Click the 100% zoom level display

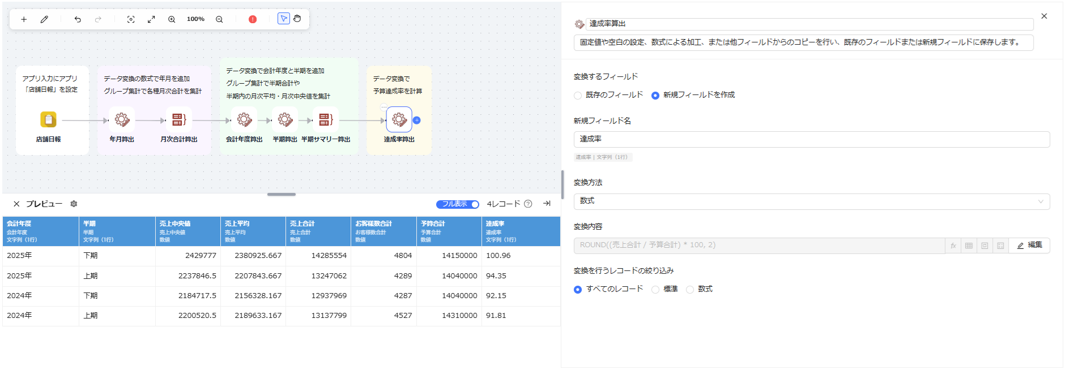[x=195, y=19]
